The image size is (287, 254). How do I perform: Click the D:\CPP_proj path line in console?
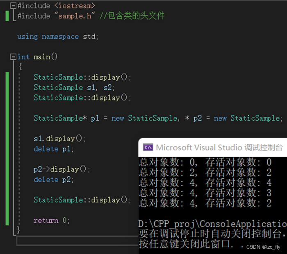click(x=213, y=224)
